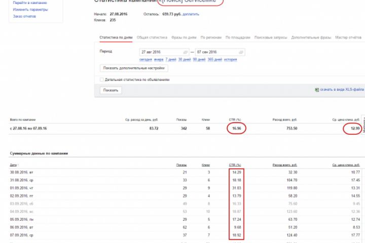Open the 'Мастер отчётов' tab
This screenshot has width=365, height=243.
[348, 37]
